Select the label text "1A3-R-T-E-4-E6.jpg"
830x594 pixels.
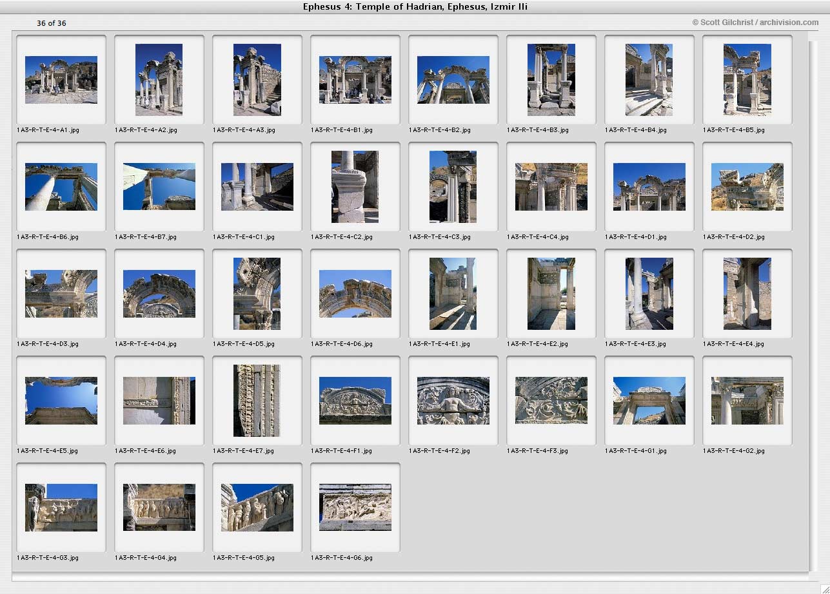pyautogui.click(x=146, y=451)
